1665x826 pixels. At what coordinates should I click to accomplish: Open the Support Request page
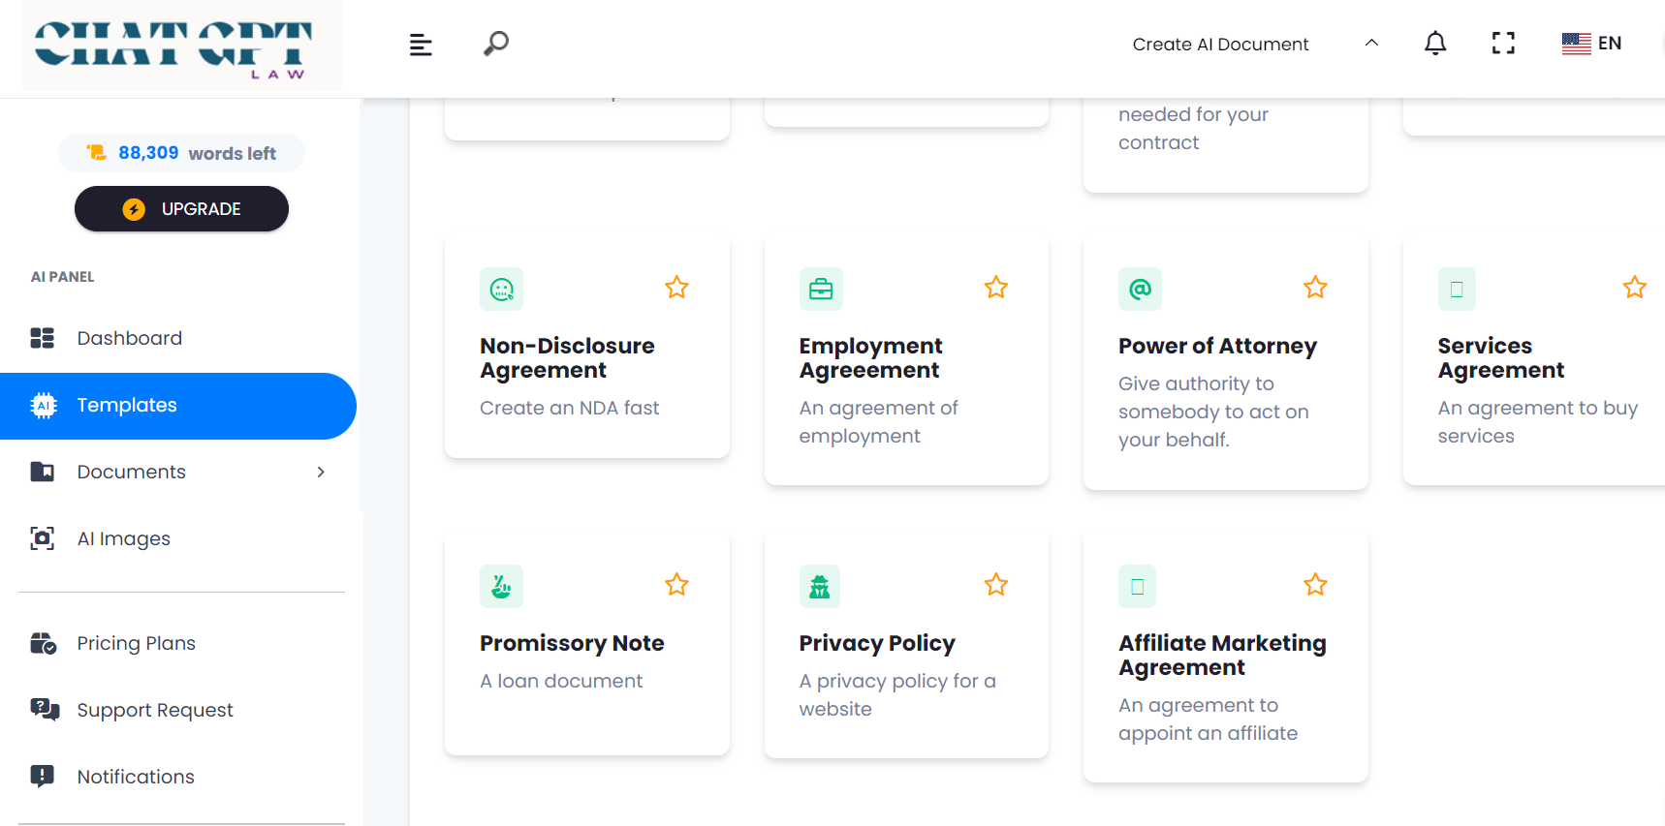point(155,710)
